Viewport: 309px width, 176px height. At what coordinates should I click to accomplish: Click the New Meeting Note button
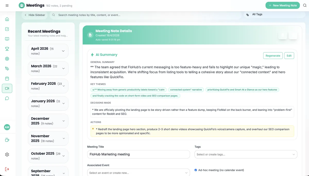[282, 5]
